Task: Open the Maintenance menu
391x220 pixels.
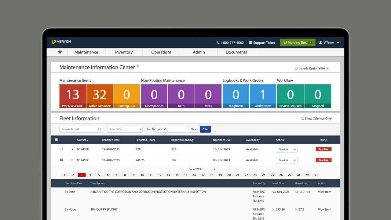Action: (x=86, y=52)
